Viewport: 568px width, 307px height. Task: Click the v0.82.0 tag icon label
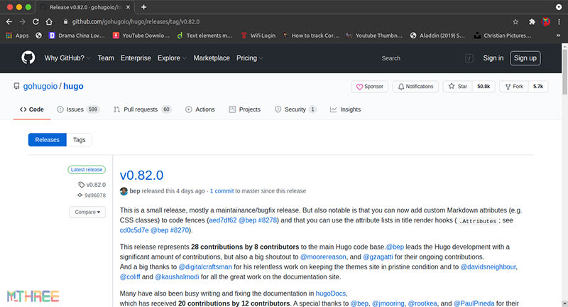pos(92,185)
